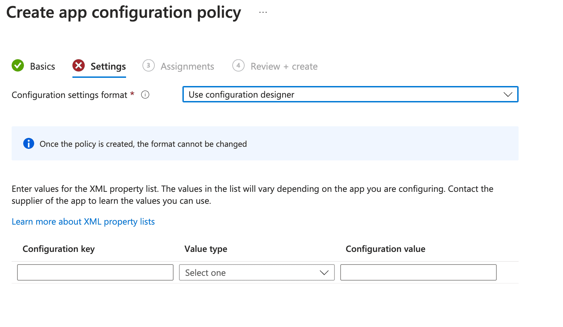Viewport: 563px width, 327px height.
Task: Click the blue info icon in banner
Action: click(x=29, y=144)
